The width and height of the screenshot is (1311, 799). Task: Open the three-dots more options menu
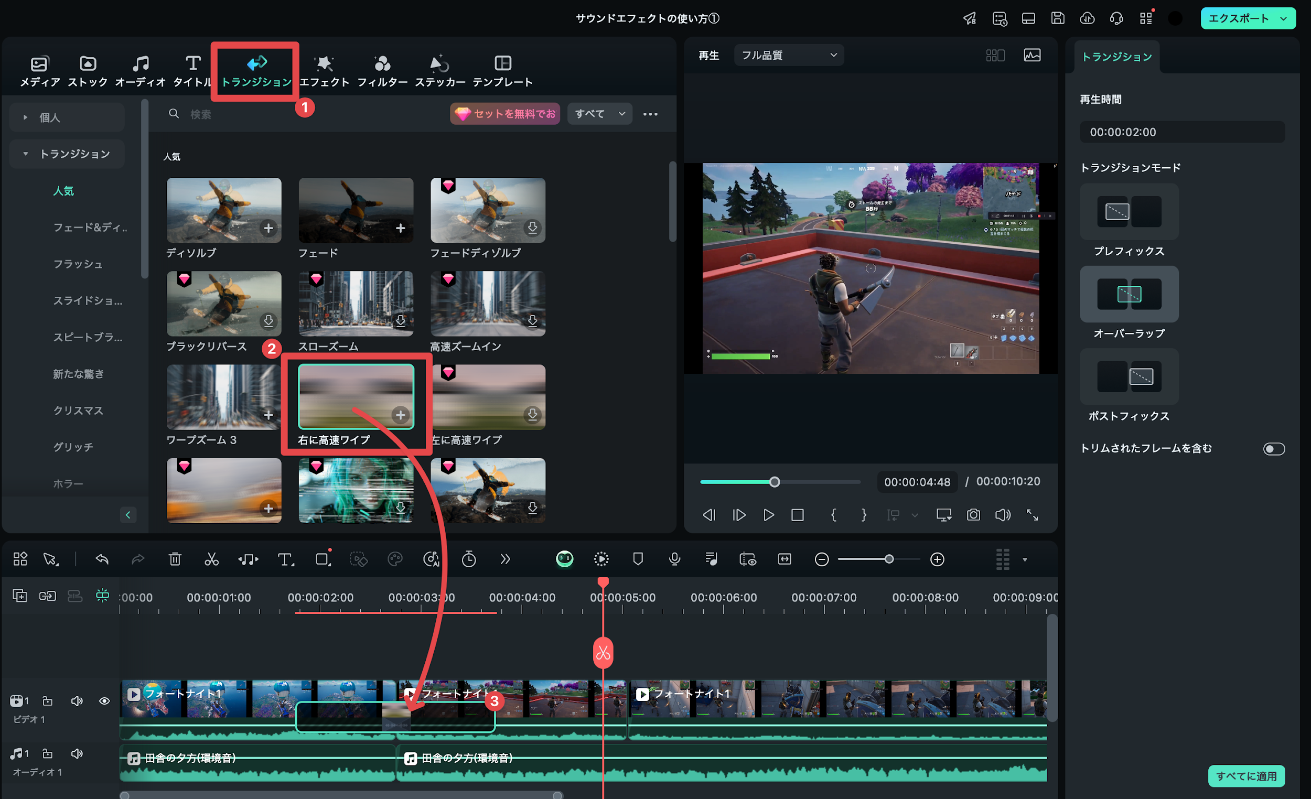click(x=650, y=114)
